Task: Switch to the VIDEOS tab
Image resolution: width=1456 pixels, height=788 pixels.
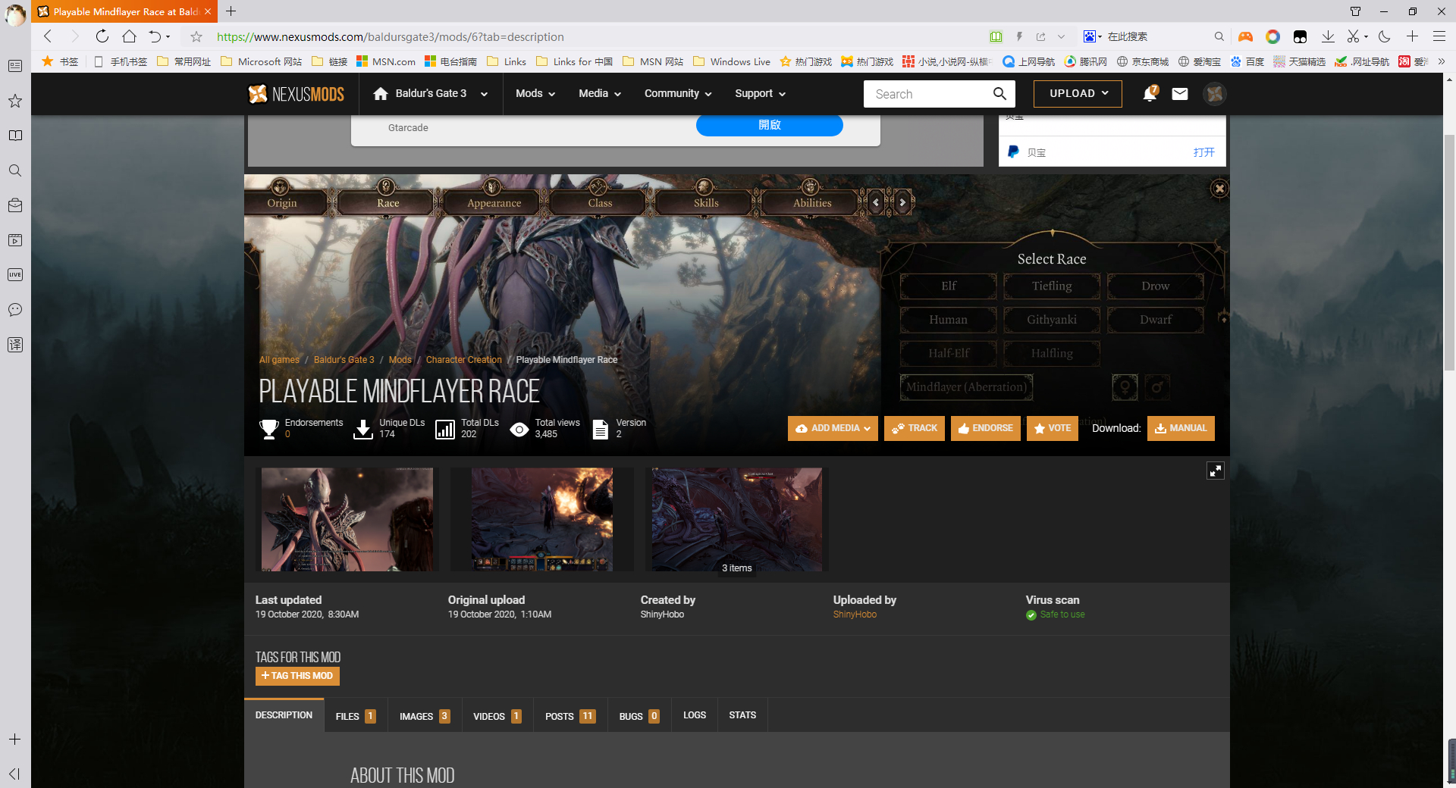Action: click(497, 716)
